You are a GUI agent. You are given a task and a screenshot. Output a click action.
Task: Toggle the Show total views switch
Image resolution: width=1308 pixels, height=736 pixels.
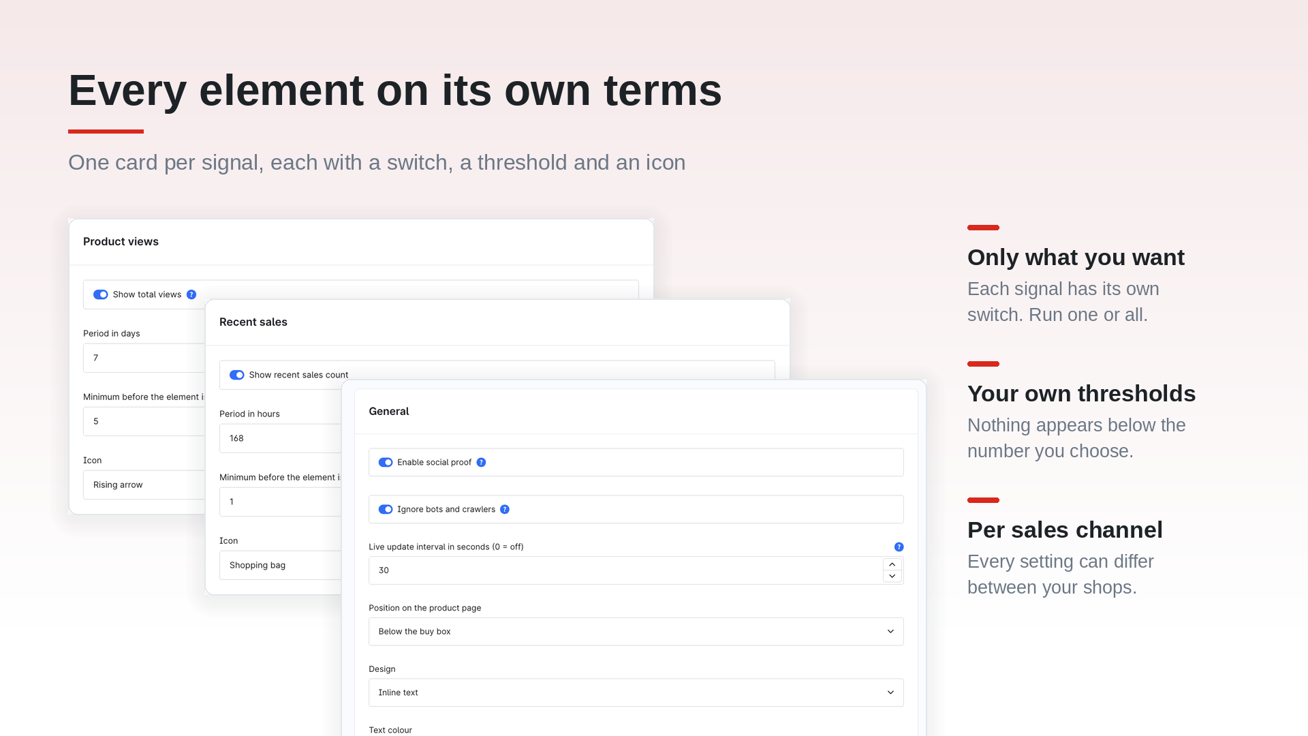pyautogui.click(x=101, y=294)
